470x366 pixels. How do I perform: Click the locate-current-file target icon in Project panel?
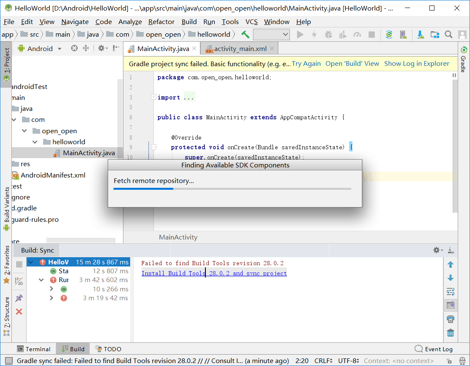pyautogui.click(x=74, y=48)
